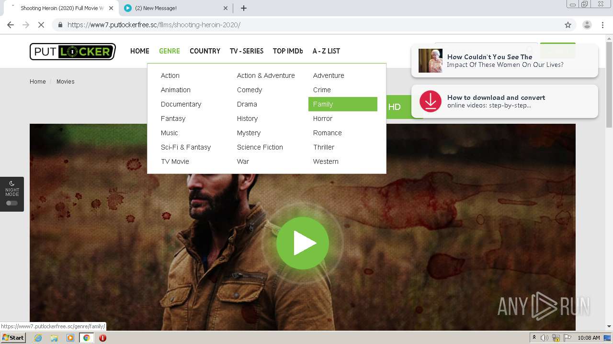Open the women impact notification

pyautogui.click(x=505, y=61)
